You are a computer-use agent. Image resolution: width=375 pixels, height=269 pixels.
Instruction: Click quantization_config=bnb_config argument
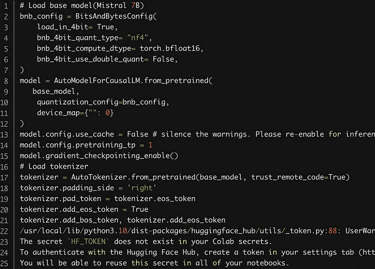pyautogui.click(x=101, y=102)
